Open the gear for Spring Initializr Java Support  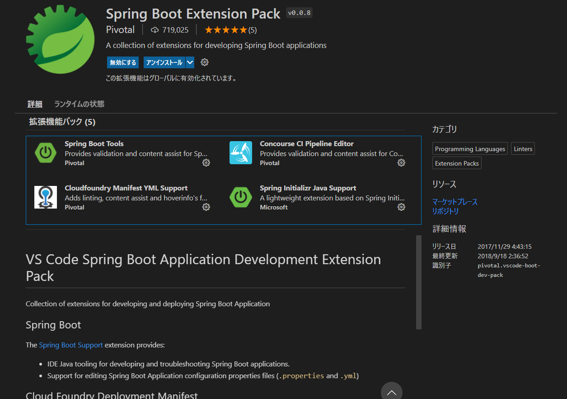click(401, 207)
